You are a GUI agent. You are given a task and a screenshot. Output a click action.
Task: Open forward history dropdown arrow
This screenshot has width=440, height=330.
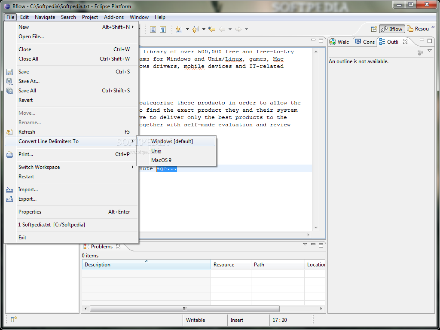click(246, 29)
